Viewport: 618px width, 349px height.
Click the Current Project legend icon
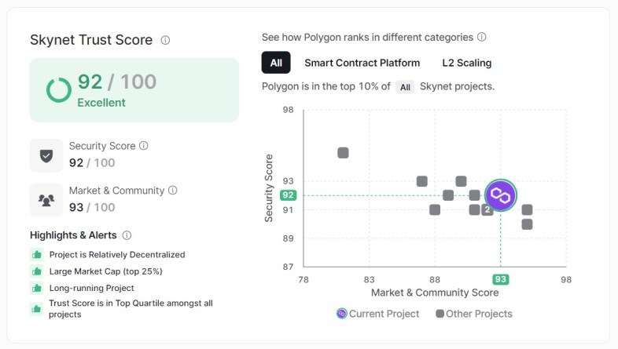click(342, 313)
